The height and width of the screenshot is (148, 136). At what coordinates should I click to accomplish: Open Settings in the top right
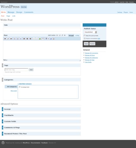(120, 12)
